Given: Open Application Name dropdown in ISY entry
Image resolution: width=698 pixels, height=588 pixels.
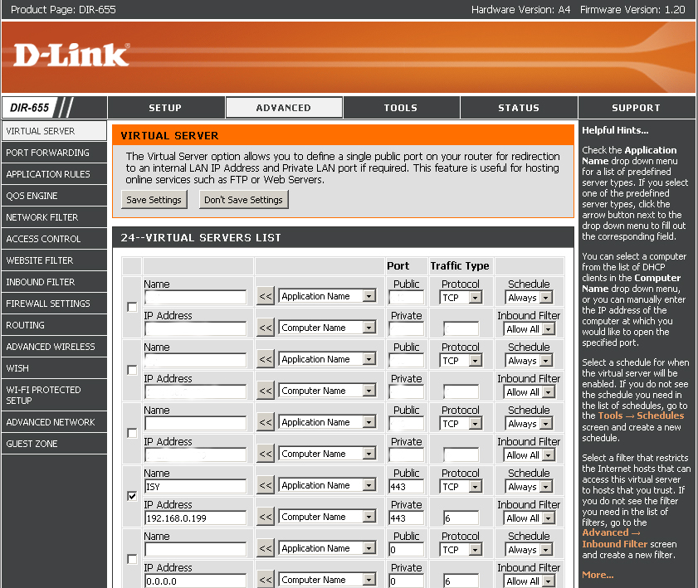Looking at the screenshot, I should [x=327, y=485].
